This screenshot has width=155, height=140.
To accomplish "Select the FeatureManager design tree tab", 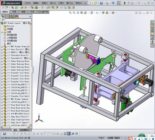I will (x=3, y=16).
